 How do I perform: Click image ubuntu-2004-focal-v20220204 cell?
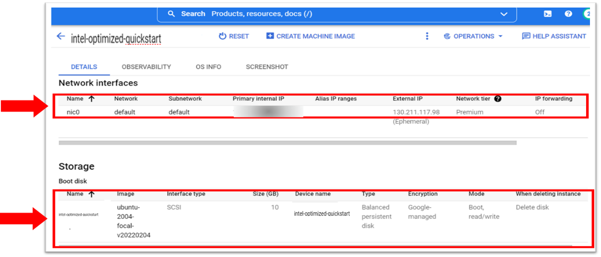[x=134, y=221]
